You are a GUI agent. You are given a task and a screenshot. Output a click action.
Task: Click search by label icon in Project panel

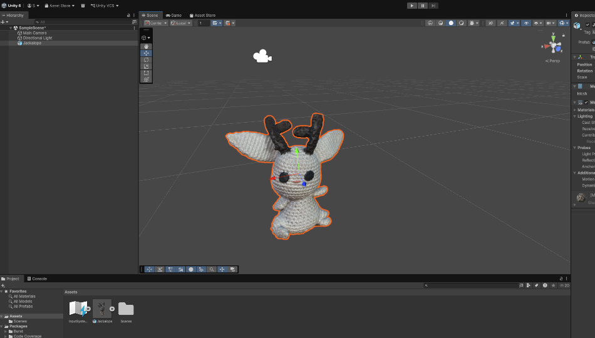[x=536, y=285]
